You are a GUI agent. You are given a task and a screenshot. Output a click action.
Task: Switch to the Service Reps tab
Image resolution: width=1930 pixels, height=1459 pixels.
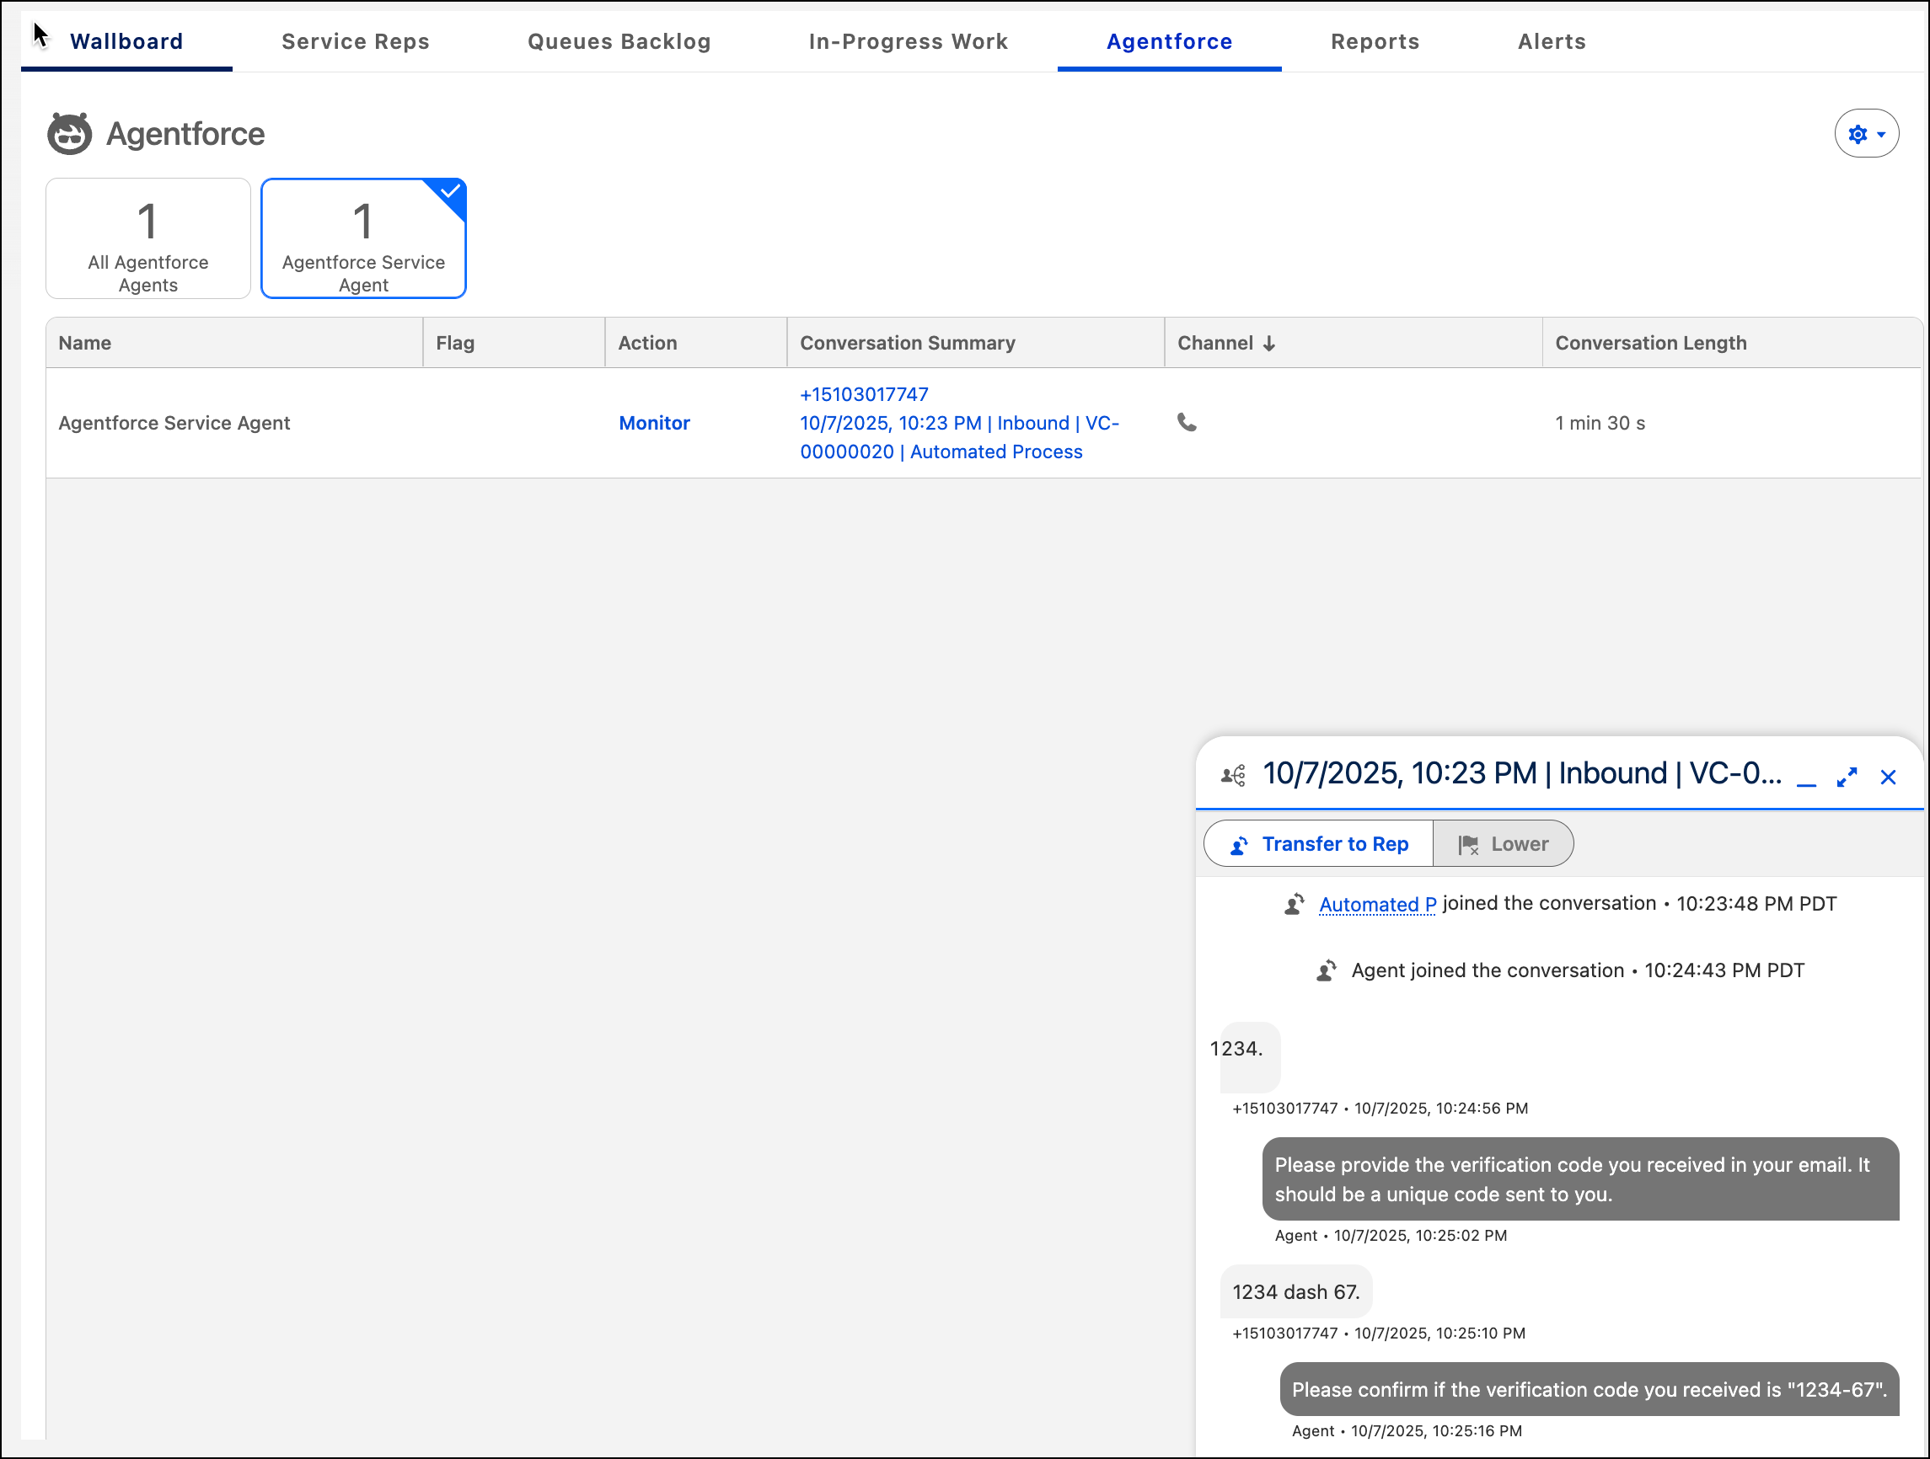point(355,41)
